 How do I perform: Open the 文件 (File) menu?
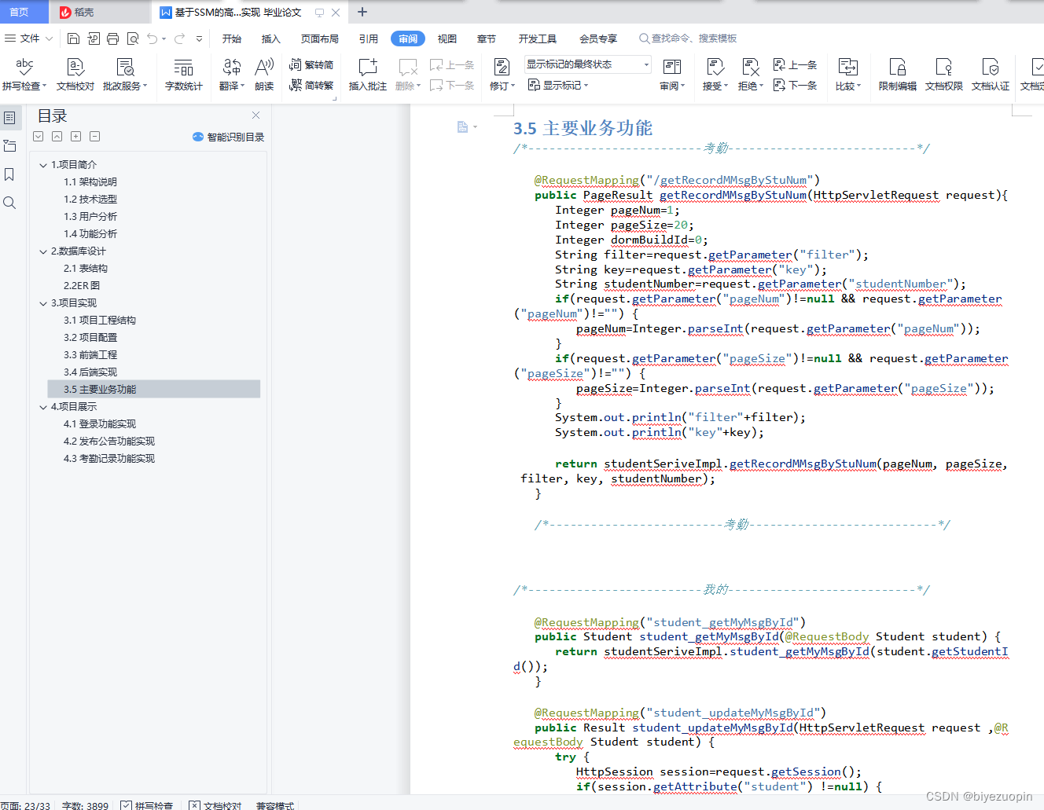pos(29,38)
